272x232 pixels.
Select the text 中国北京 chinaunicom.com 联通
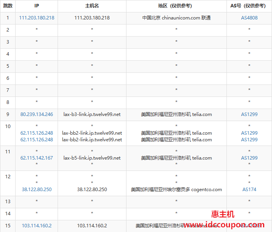point(176,18)
